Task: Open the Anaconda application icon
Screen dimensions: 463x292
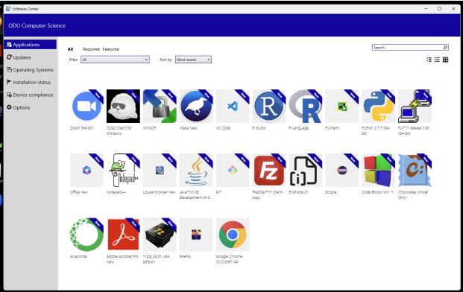Action: (x=86, y=235)
